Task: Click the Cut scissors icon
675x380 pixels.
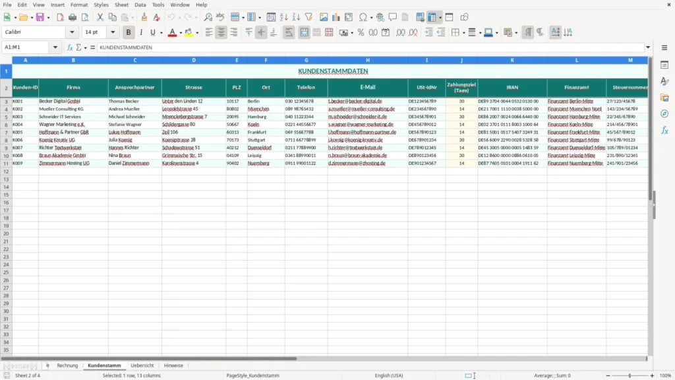Action: [x=100, y=17]
